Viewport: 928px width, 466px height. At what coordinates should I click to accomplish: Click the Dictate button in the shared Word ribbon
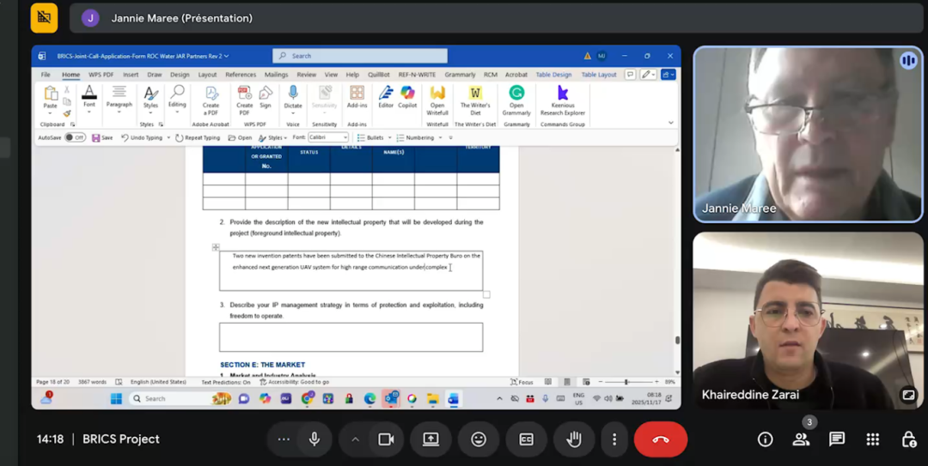(x=293, y=97)
